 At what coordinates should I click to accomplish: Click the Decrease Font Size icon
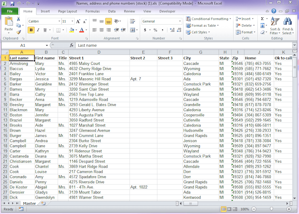tap(84, 21)
